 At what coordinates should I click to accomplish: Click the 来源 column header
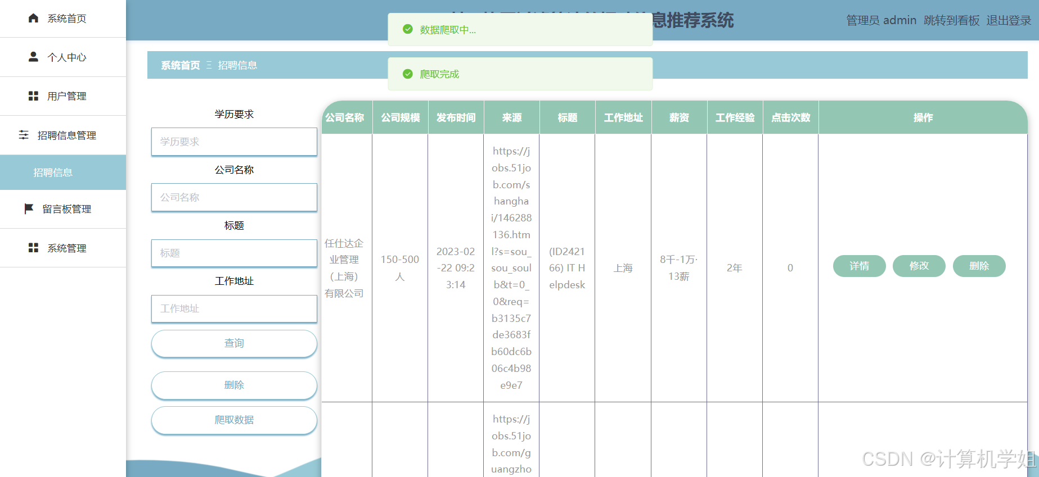512,117
